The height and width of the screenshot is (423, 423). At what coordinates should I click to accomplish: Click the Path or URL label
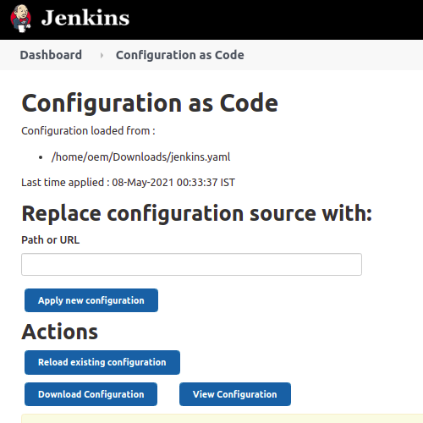coord(51,240)
